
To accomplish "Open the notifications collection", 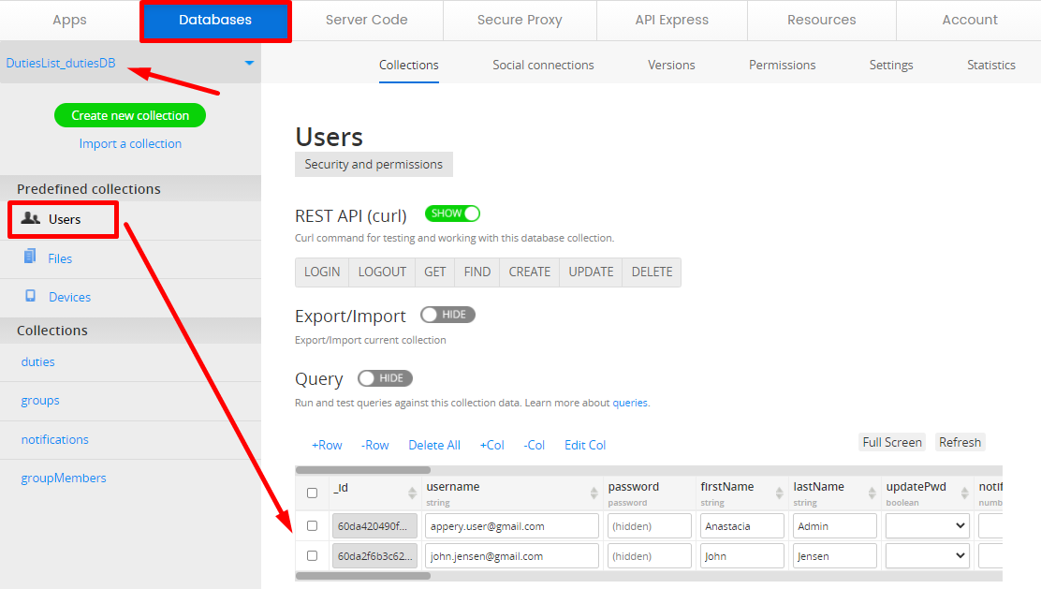I will click(x=55, y=439).
